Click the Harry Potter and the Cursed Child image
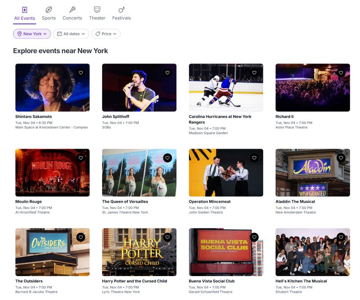 (139, 252)
